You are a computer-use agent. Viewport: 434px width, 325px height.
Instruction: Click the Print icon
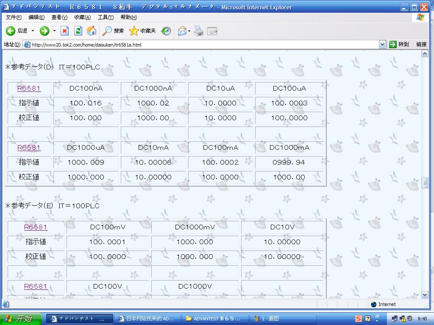coord(199,31)
